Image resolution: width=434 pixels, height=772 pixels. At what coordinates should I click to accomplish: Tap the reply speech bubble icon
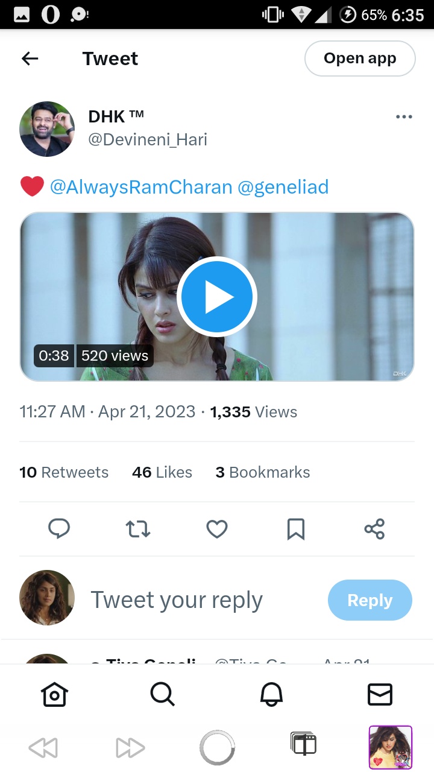[x=59, y=529]
